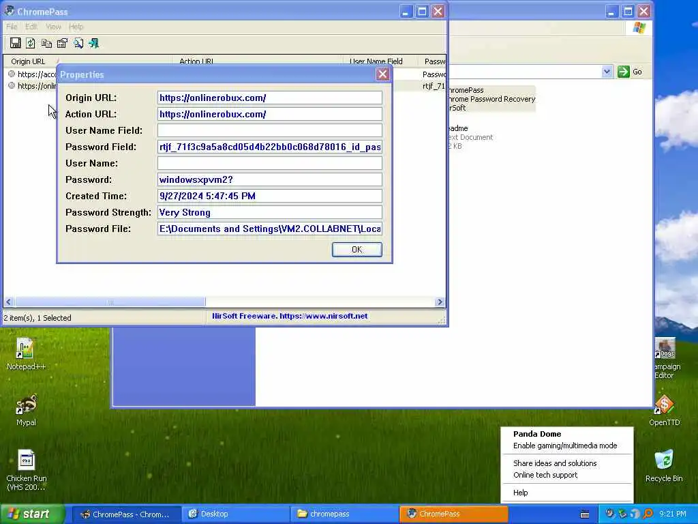698x524 pixels.
Task: Click the Action URL field
Action: click(270, 114)
